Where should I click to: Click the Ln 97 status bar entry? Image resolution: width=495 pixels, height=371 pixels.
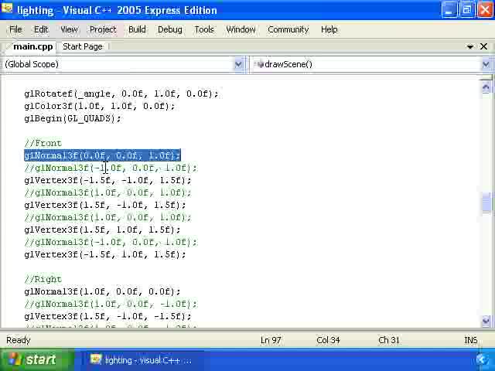click(271, 340)
